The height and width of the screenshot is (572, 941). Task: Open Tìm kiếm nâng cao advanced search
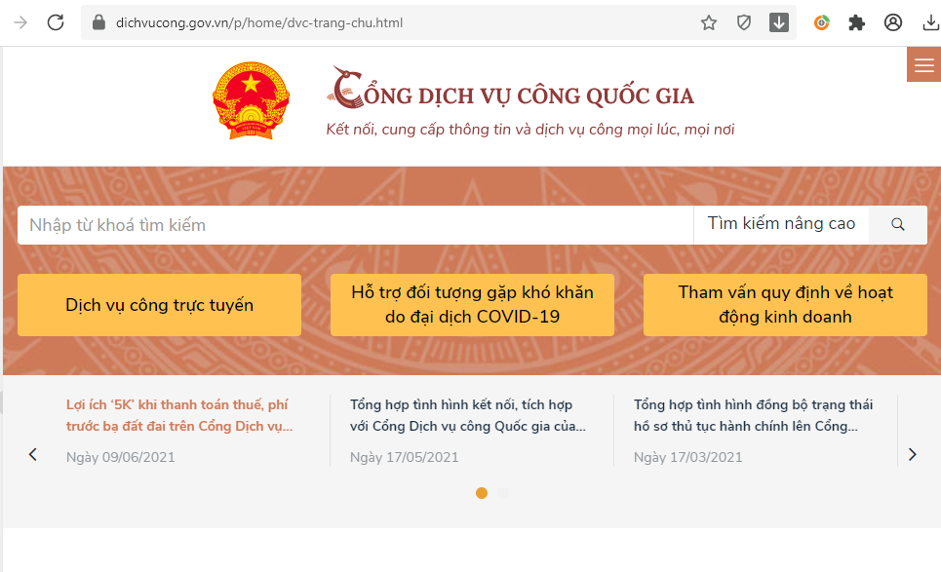(x=781, y=224)
